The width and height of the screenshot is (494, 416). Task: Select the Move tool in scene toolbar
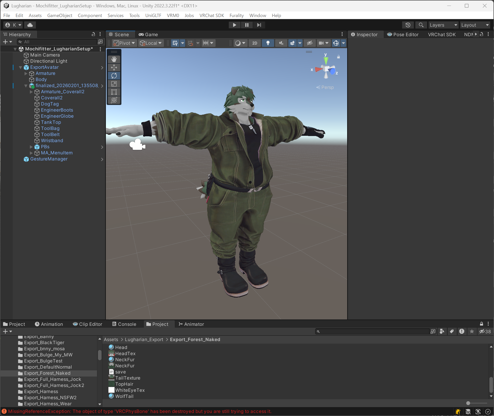point(114,68)
